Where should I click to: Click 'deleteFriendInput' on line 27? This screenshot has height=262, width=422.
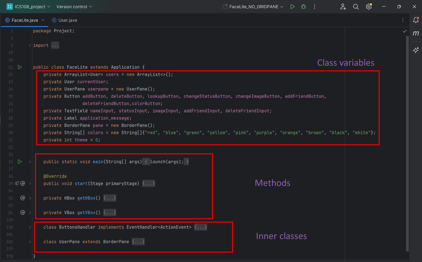point(247,111)
